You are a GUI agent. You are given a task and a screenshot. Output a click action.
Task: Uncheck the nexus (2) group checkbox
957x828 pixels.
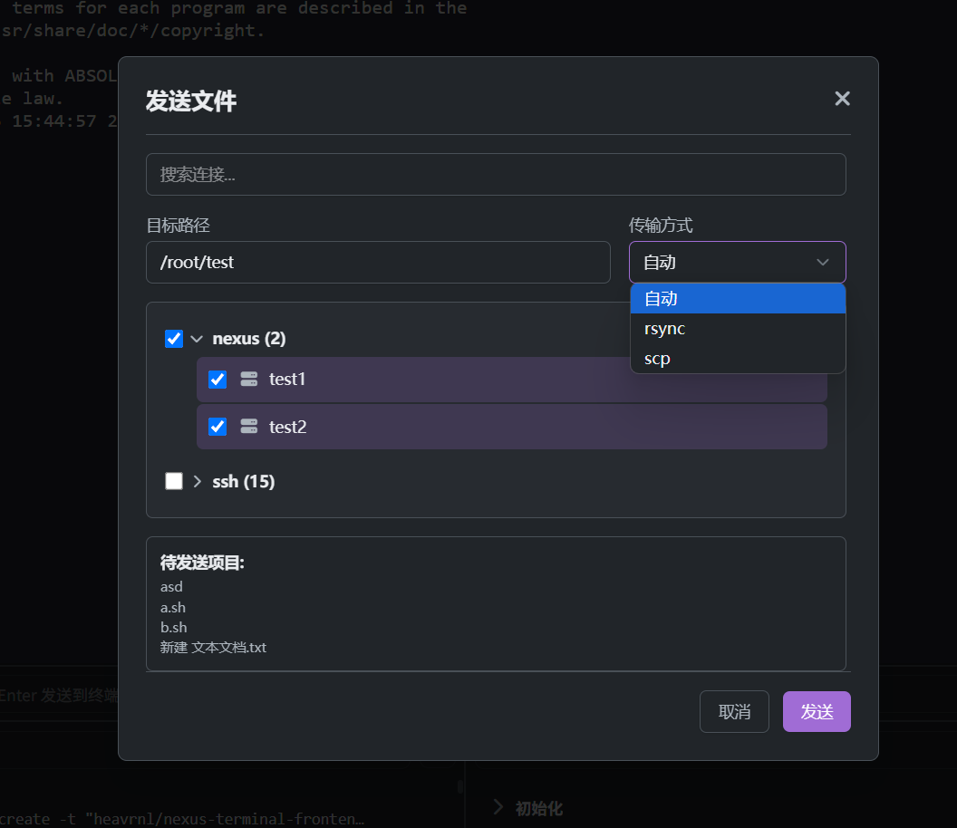[x=174, y=339]
